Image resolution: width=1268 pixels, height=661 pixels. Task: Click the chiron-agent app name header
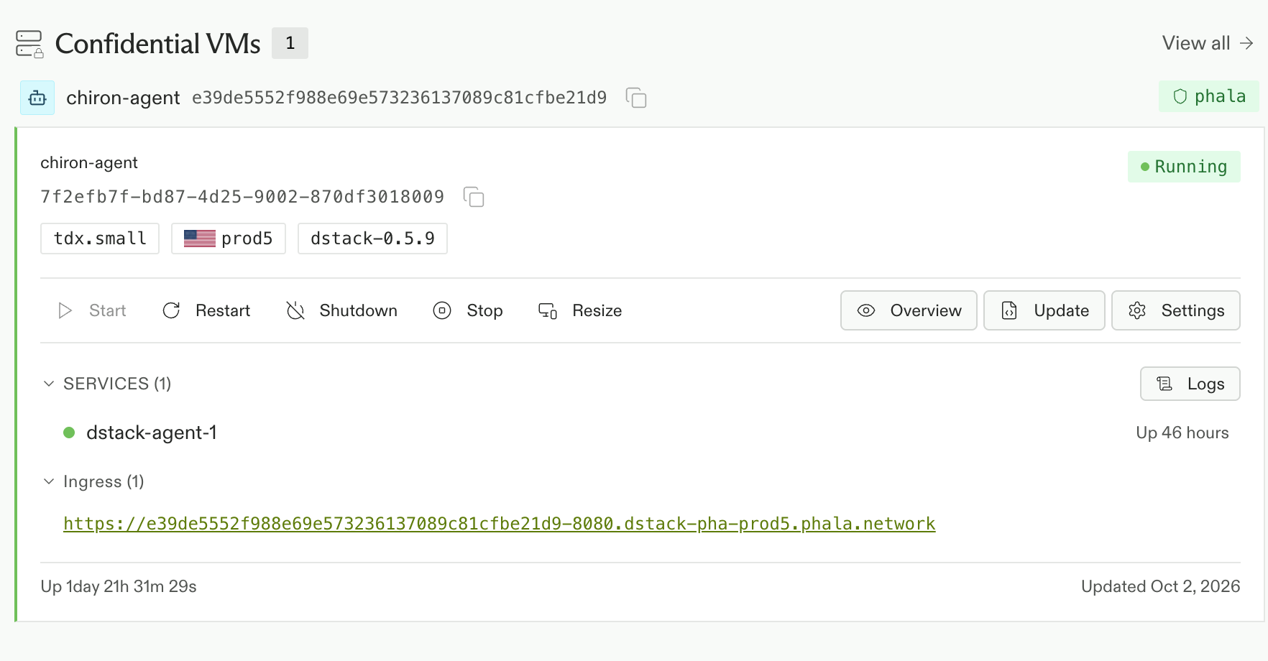pyautogui.click(x=123, y=98)
